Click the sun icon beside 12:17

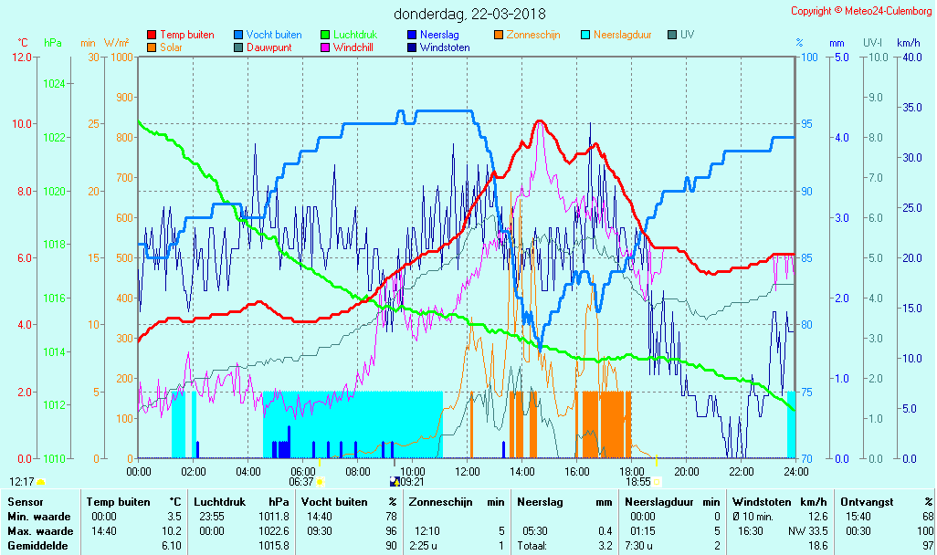tap(40, 481)
